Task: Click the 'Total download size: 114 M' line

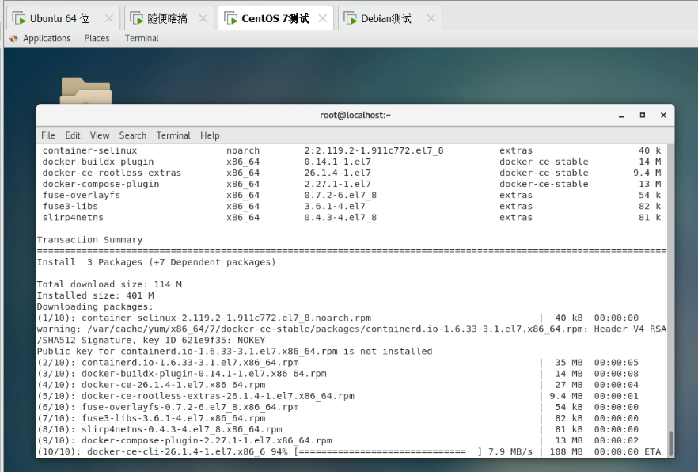Action: coord(109,284)
